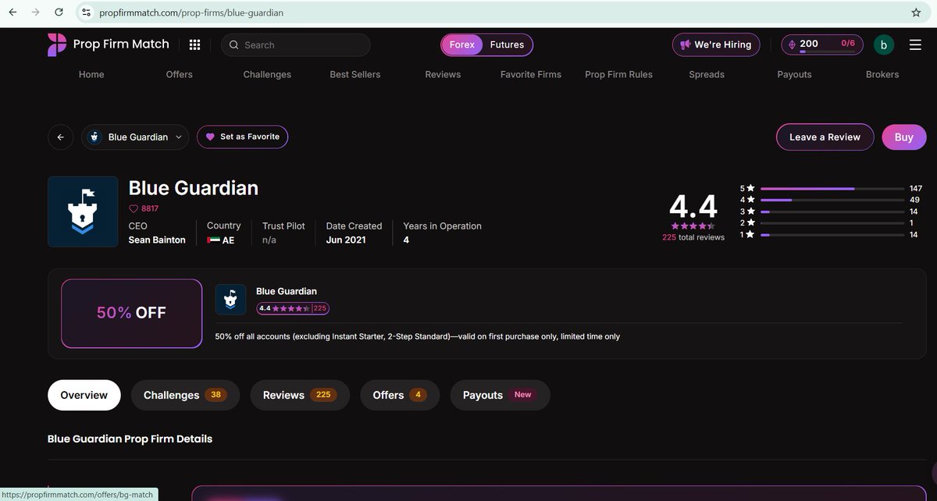Click the 4.4 rating badge in offer card
The width and height of the screenshot is (937, 501).
point(293,308)
